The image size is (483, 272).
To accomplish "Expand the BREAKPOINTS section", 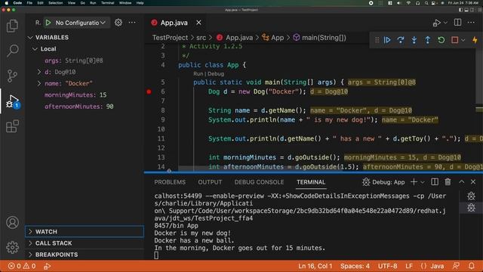I will pyautogui.click(x=85, y=255).
